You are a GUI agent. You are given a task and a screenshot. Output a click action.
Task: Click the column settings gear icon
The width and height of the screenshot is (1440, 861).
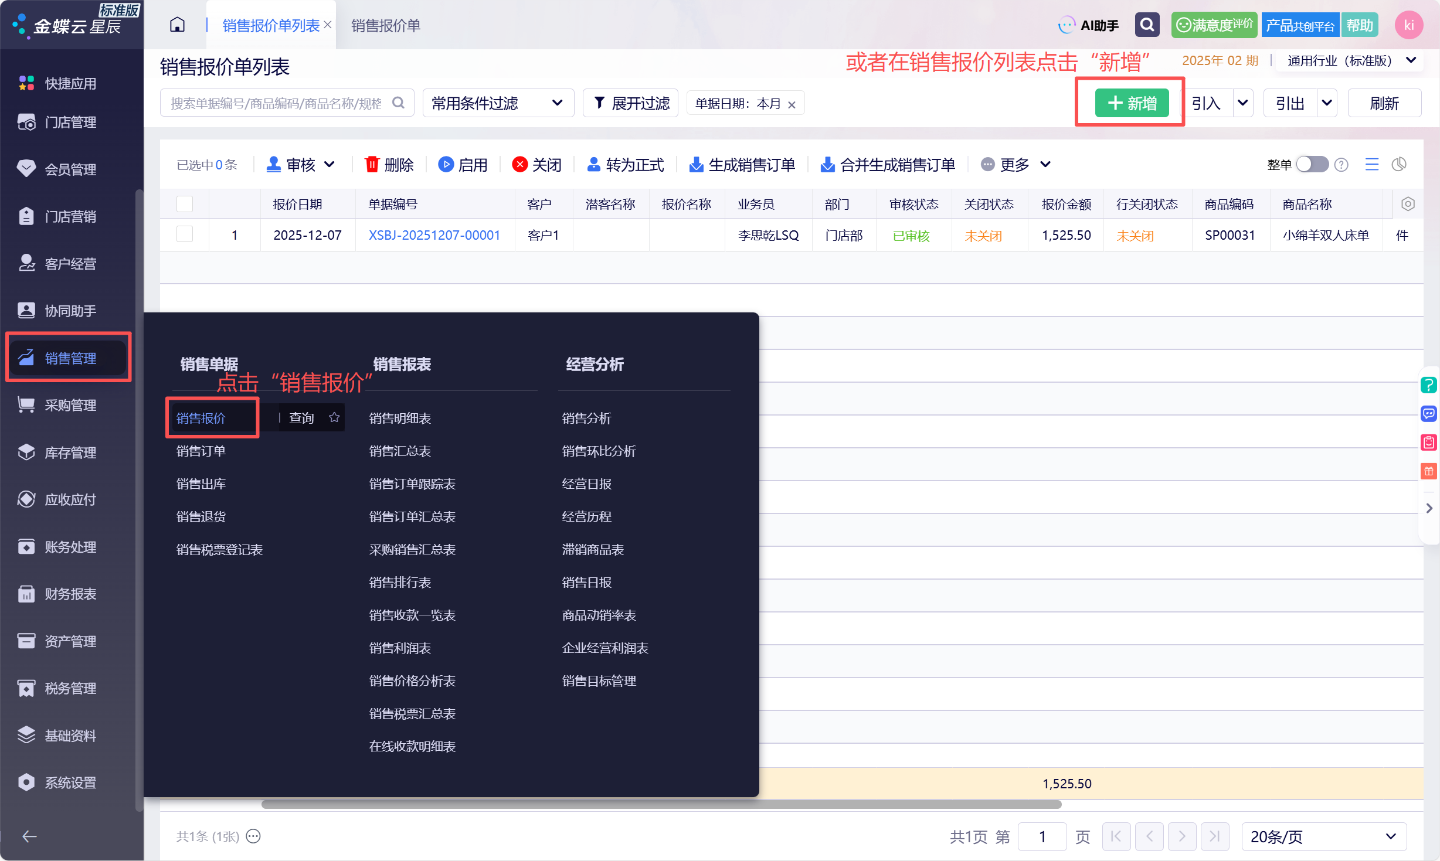pyautogui.click(x=1408, y=204)
